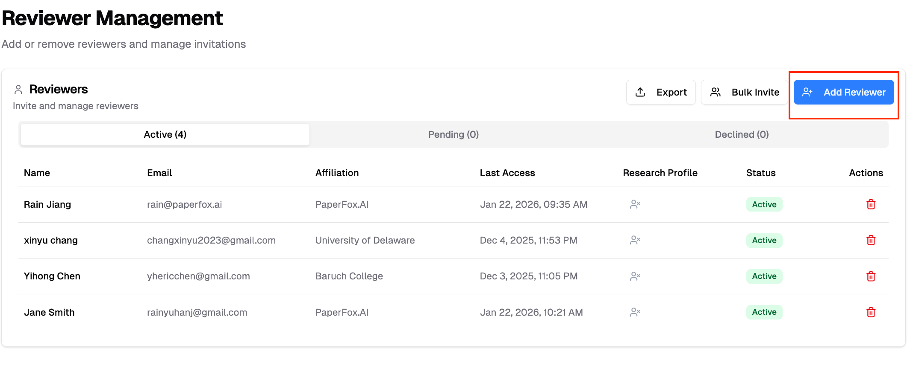Viewport: 913px width, 366px height.
Task: Click the Name column header
Action: 37,173
